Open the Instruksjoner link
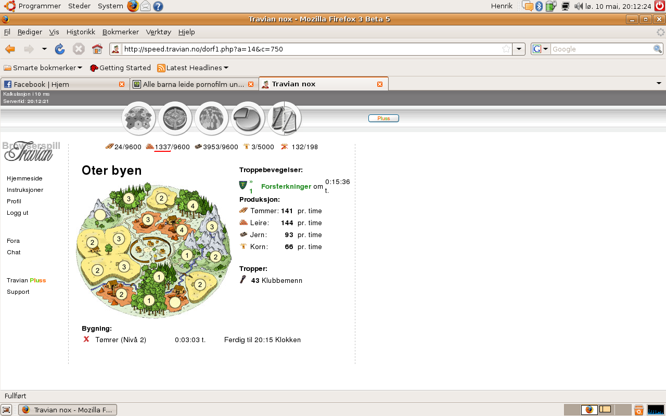The height and width of the screenshot is (416, 666). (x=25, y=190)
